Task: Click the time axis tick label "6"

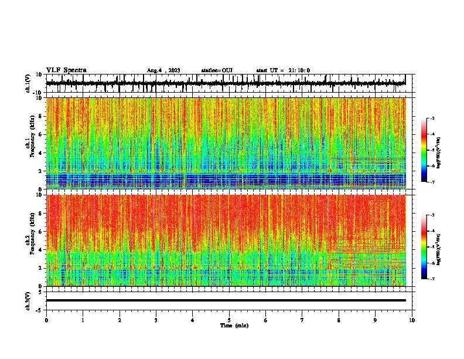Action: (x=265, y=320)
